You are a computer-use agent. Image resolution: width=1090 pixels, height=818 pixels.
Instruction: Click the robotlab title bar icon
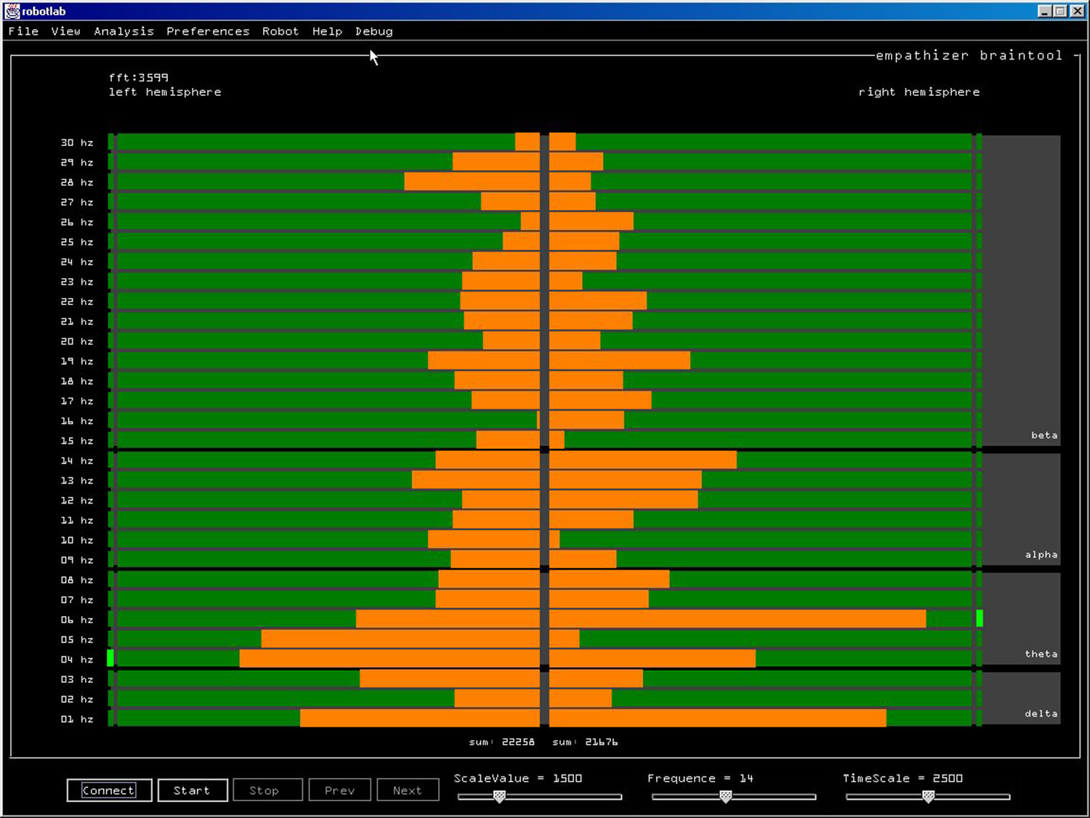[12, 11]
